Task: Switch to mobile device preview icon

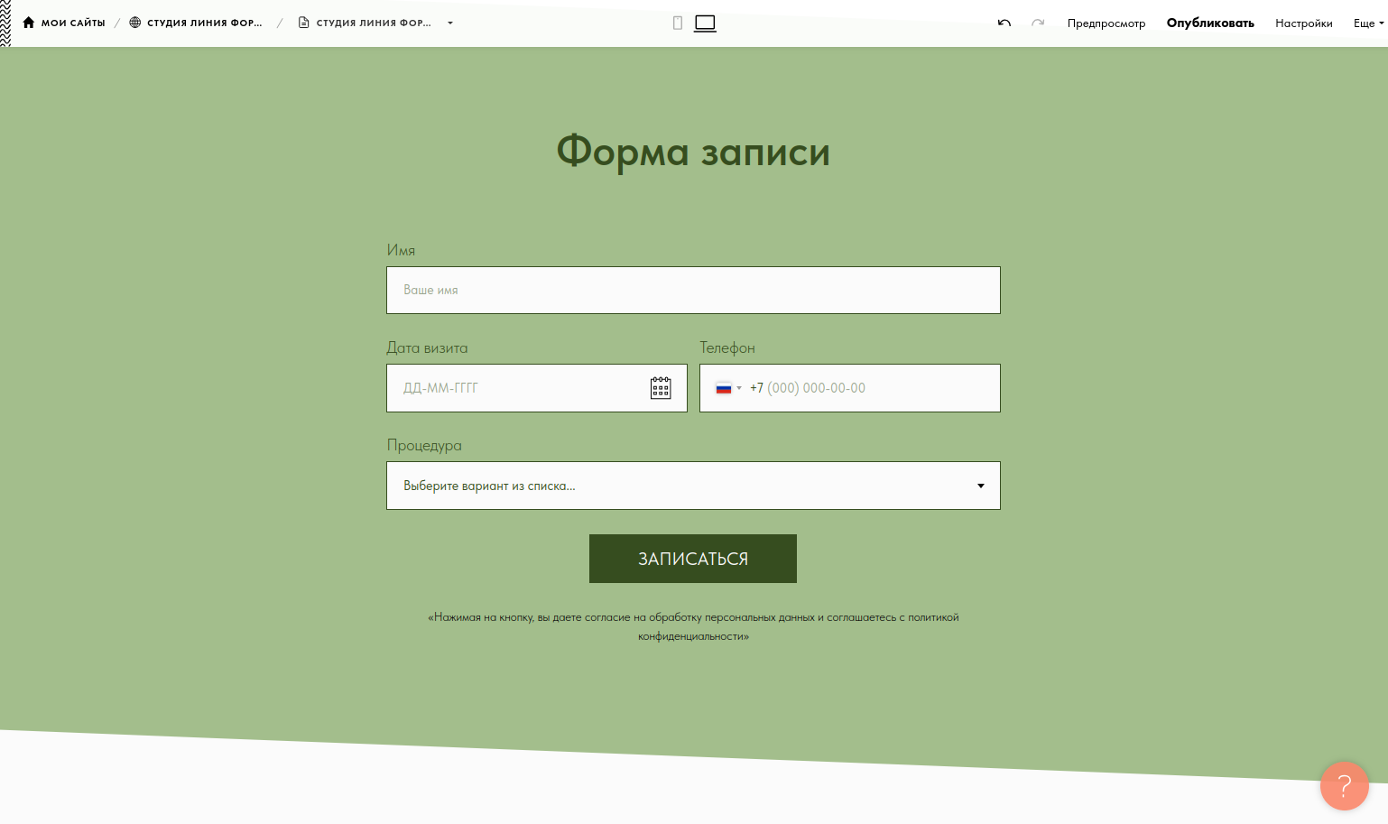Action: pyautogui.click(x=678, y=23)
